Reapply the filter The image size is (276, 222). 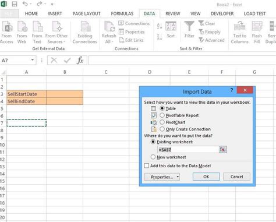pyautogui.click(x=210, y=31)
